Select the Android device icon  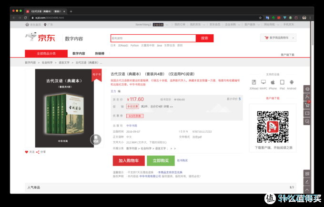point(292,82)
